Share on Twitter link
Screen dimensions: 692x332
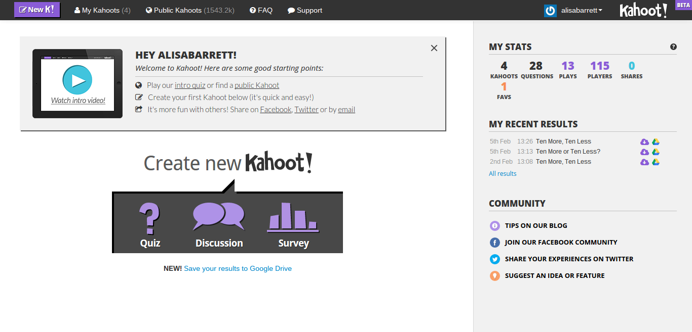(306, 110)
